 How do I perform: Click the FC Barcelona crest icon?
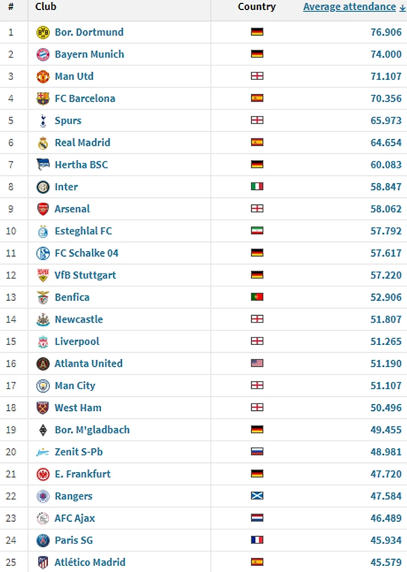click(43, 99)
